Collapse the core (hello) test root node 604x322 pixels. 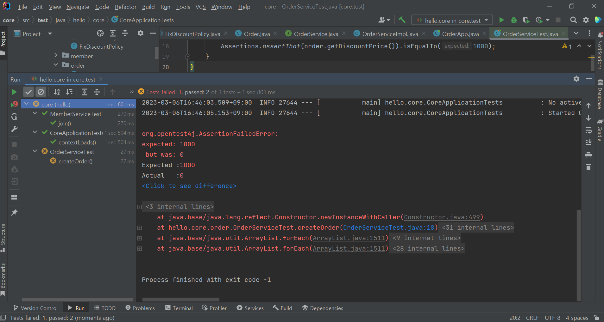pyautogui.click(x=27, y=104)
